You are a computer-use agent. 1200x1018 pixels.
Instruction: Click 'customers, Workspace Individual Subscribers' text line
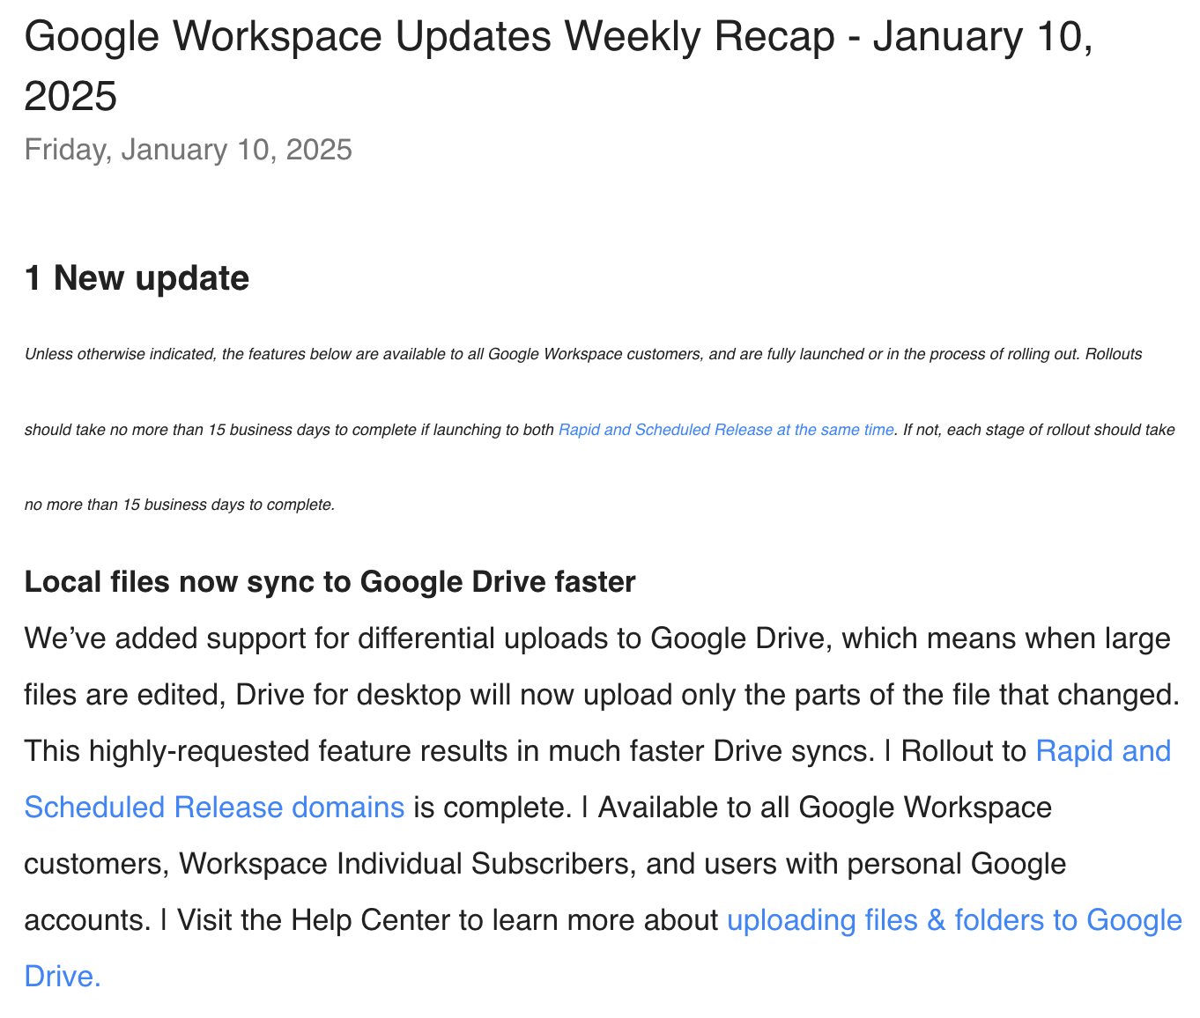tap(544, 863)
